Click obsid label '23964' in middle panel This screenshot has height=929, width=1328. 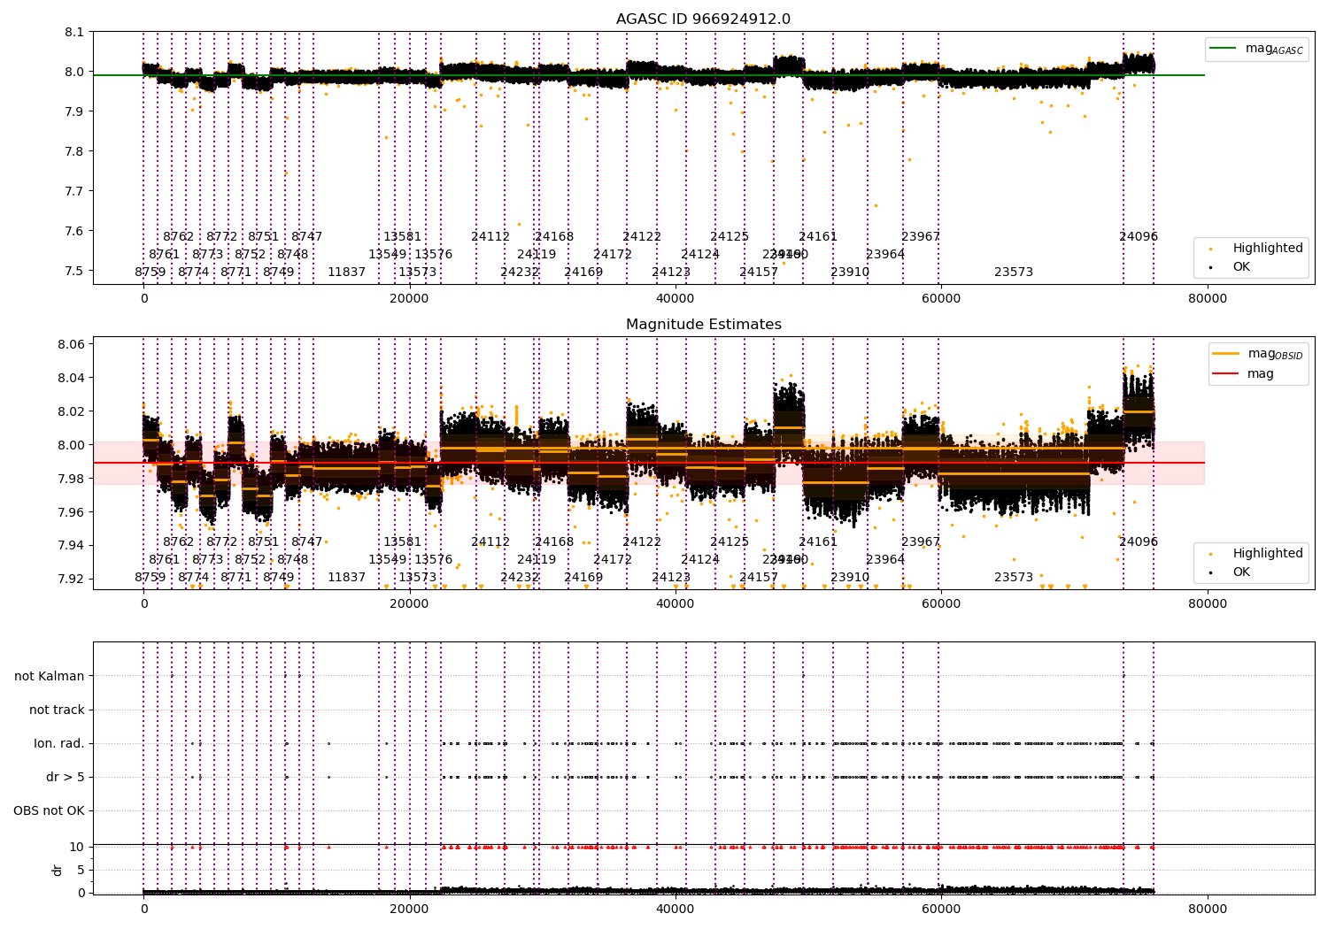(885, 559)
